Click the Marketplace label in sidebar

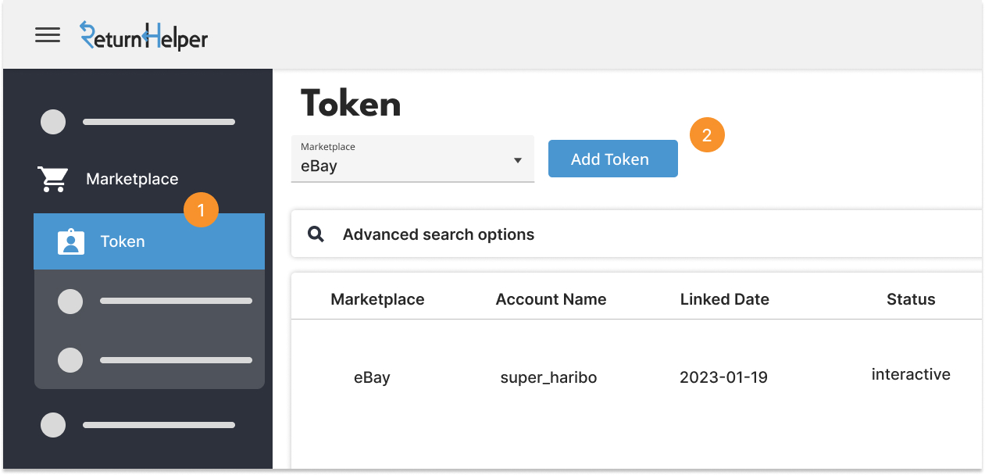click(132, 179)
